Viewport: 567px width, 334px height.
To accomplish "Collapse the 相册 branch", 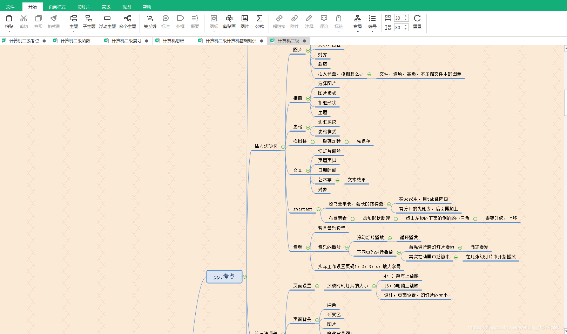I will point(308,99).
